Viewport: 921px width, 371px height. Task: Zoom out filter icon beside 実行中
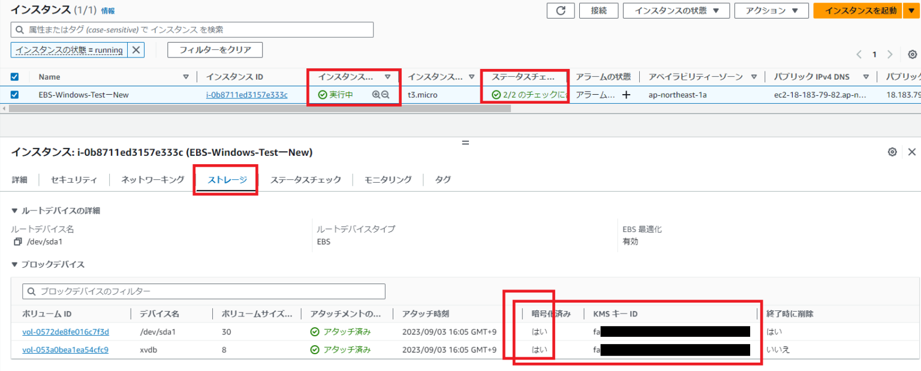pos(386,95)
